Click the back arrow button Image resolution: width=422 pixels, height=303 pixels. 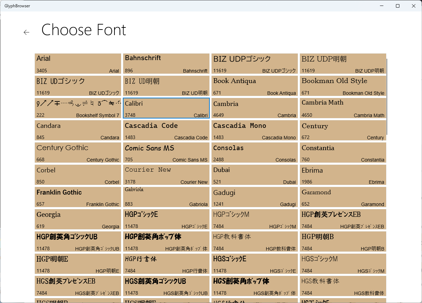pyautogui.click(x=26, y=32)
